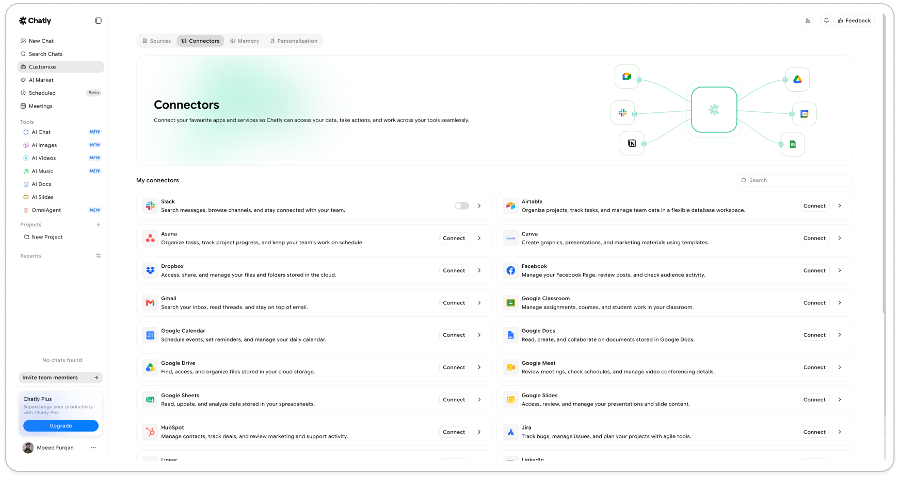Click the Facebook connector icon
This screenshot has width=900, height=479.
[x=510, y=270]
